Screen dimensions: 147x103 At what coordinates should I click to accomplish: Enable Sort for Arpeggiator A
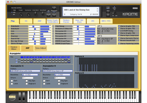click(x=12, y=81)
